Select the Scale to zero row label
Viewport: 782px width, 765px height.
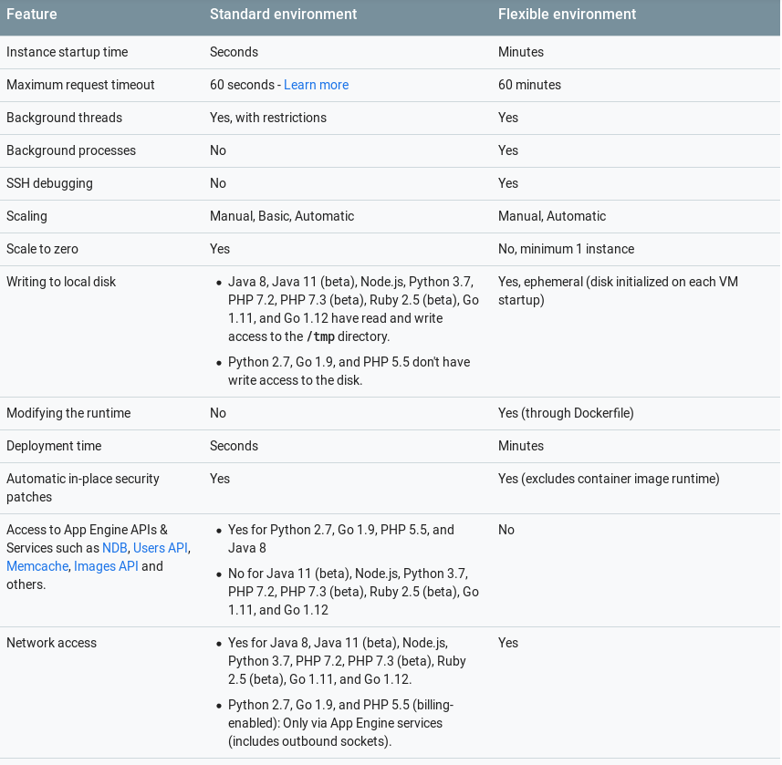click(x=42, y=249)
